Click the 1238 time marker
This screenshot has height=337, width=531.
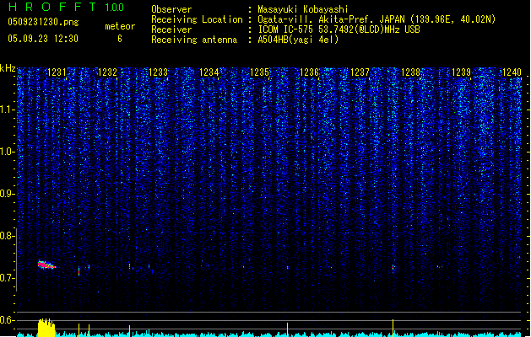410,72
